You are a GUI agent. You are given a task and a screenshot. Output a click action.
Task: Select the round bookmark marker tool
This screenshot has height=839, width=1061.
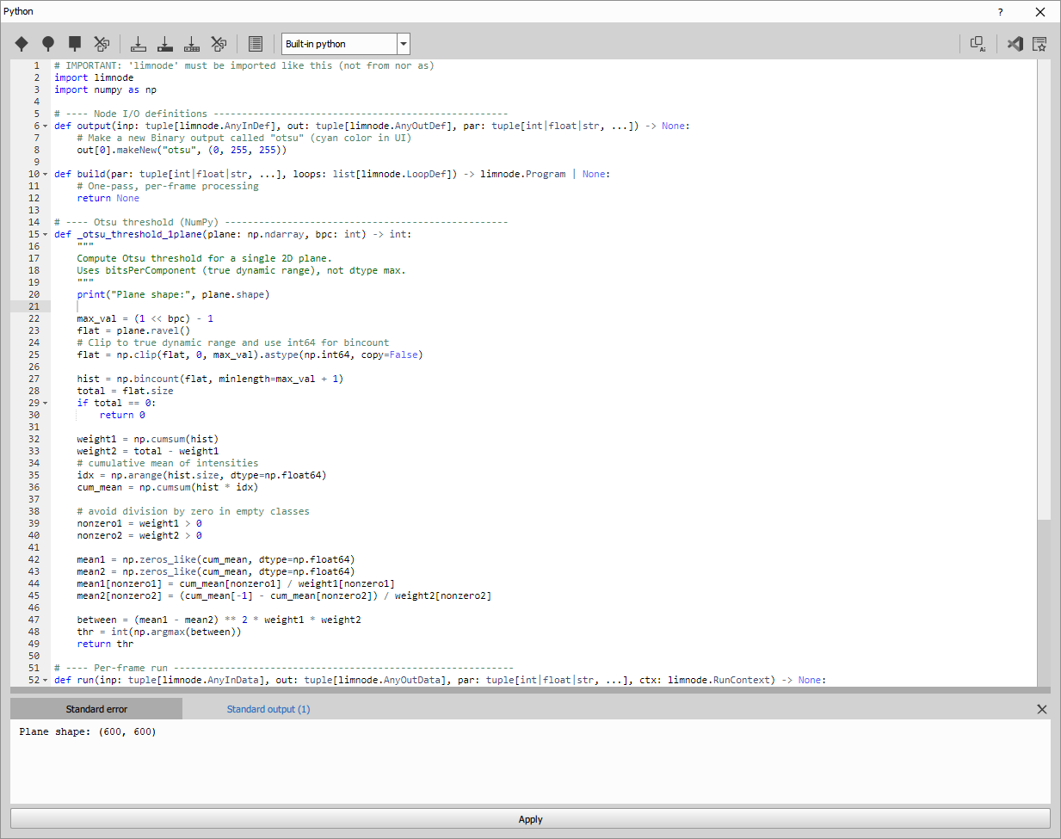point(47,43)
